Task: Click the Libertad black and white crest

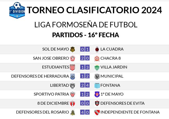Action: 72,86
